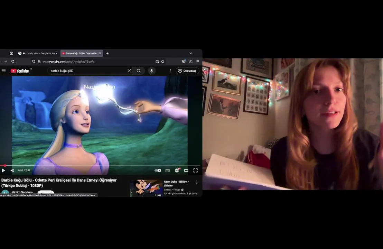Seek on the red video progress bar
The height and width of the screenshot is (249, 383).
tap(100, 166)
